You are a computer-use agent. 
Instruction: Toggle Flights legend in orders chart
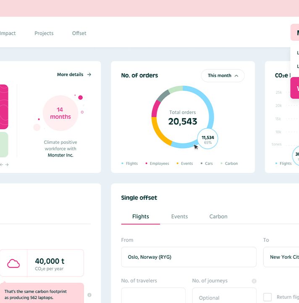pos(129,163)
